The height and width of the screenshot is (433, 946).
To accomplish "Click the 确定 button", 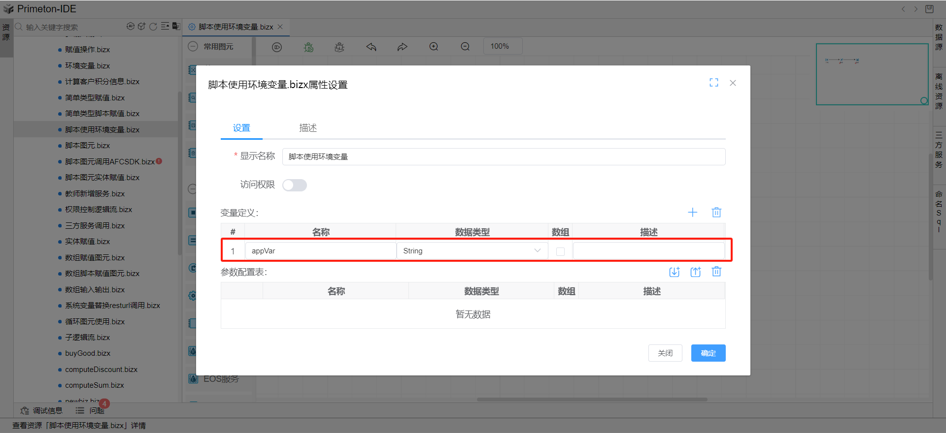I will tap(708, 353).
